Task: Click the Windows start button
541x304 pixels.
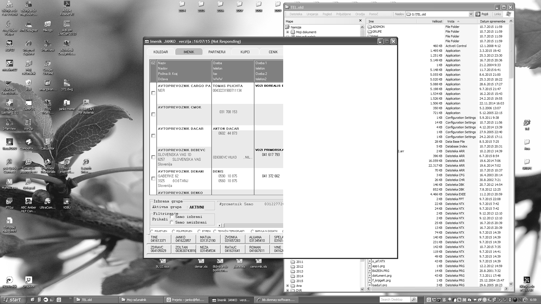Action: pos(12,300)
